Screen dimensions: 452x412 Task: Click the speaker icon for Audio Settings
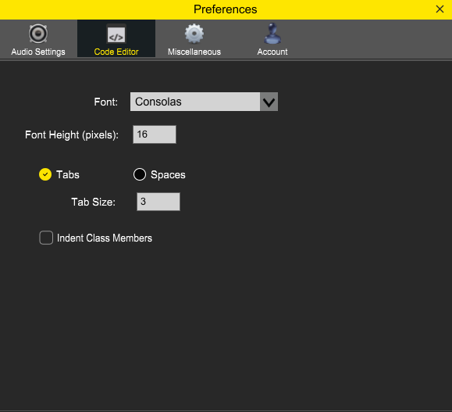pyautogui.click(x=38, y=34)
